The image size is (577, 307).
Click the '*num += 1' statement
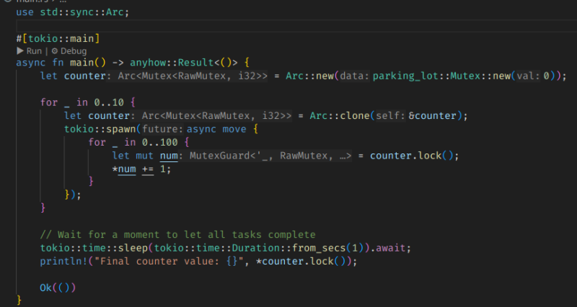point(141,168)
